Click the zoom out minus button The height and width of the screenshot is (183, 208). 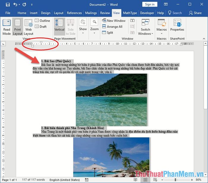[162, 180]
